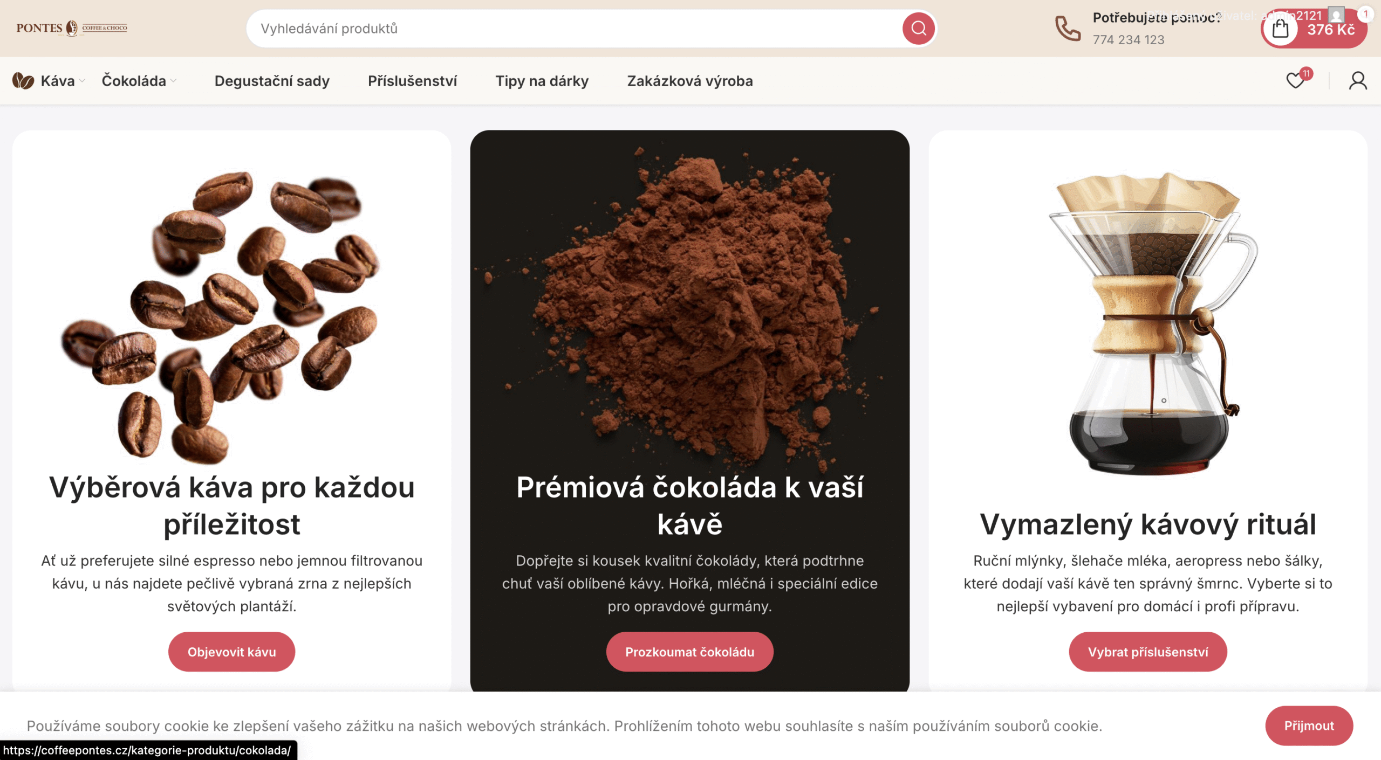1381x760 pixels.
Task: Open the shopping bag cart icon
Action: coord(1280,28)
